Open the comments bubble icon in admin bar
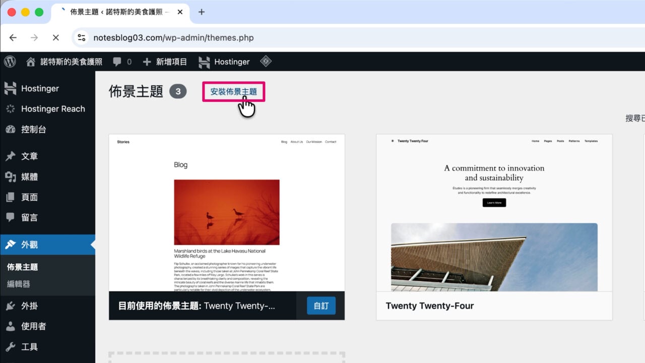Screen dimensions: 645x363 (117, 62)
